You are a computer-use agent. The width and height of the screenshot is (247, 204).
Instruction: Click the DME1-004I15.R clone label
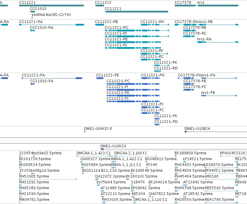click(98, 129)
